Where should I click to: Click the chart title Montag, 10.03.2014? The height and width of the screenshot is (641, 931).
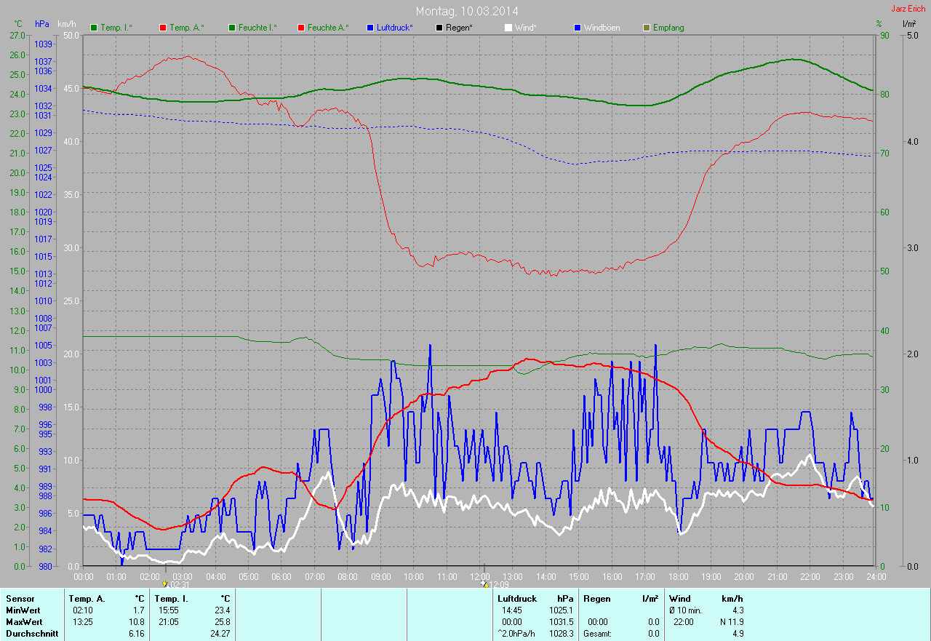coord(467,11)
